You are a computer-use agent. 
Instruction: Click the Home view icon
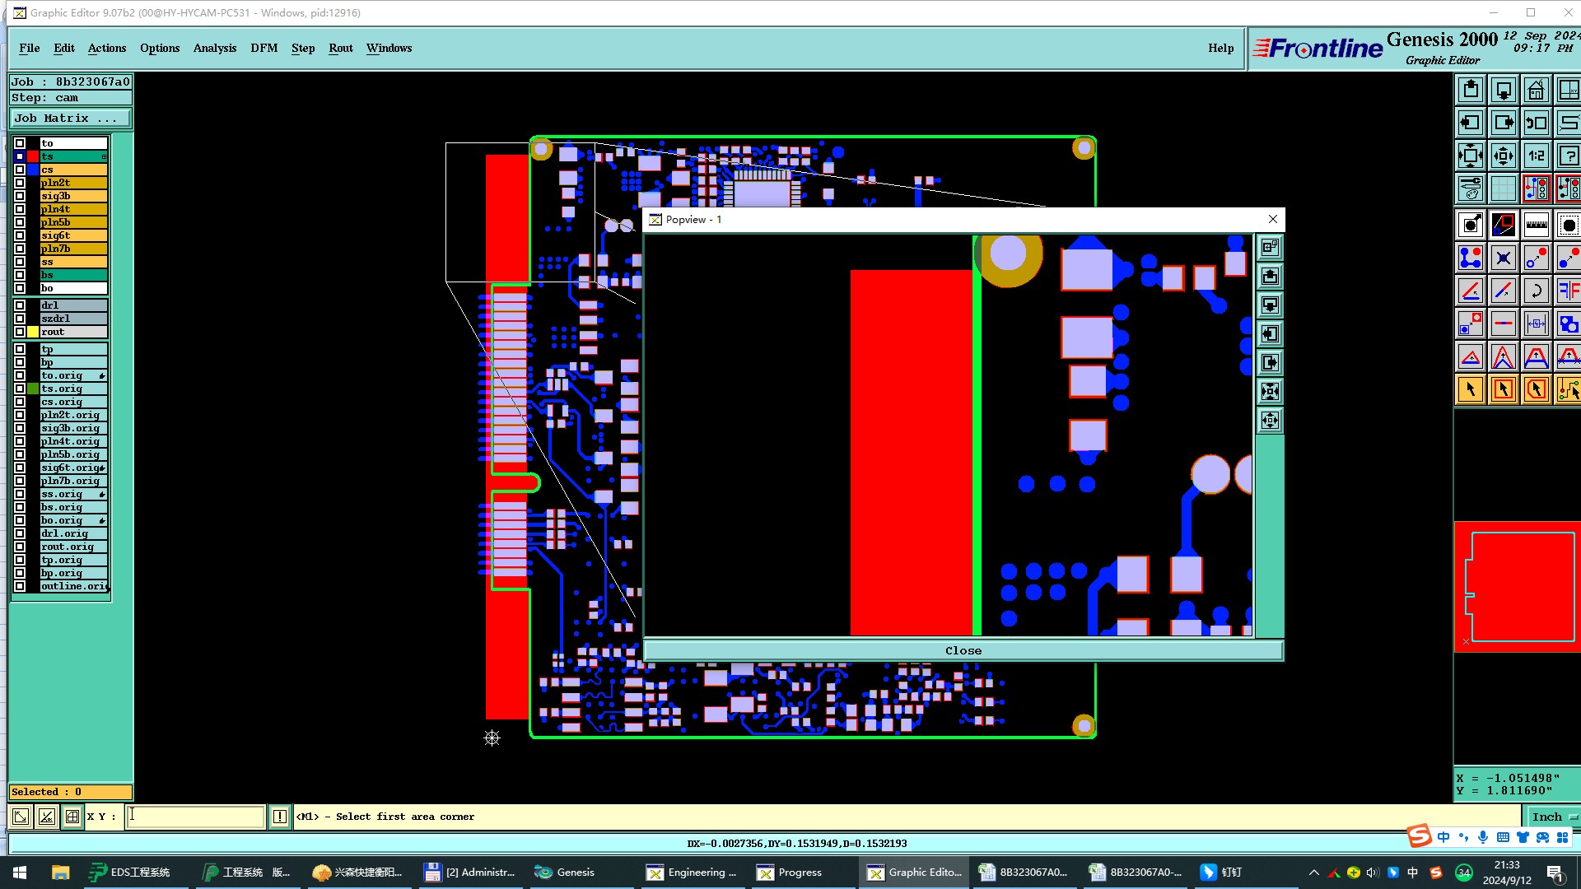(x=1536, y=90)
